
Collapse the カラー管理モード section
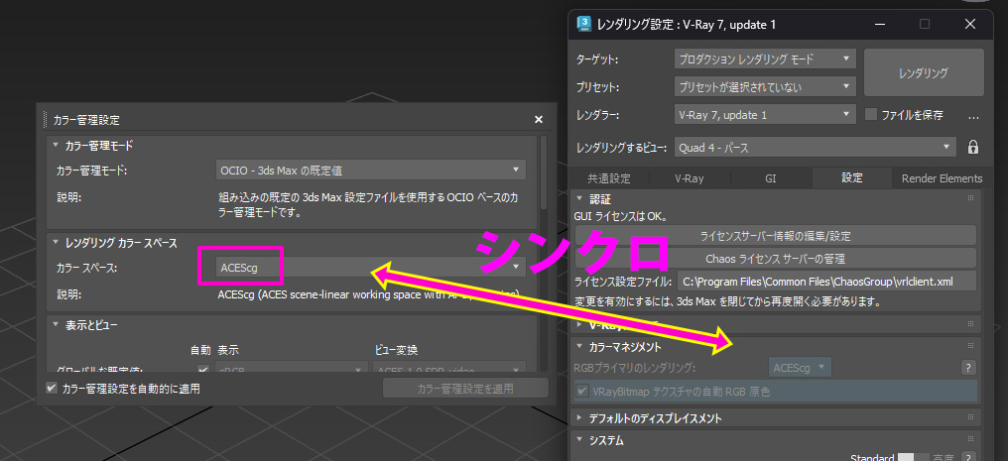(x=56, y=146)
